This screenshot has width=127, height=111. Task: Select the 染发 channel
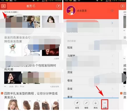click(x=70, y=89)
